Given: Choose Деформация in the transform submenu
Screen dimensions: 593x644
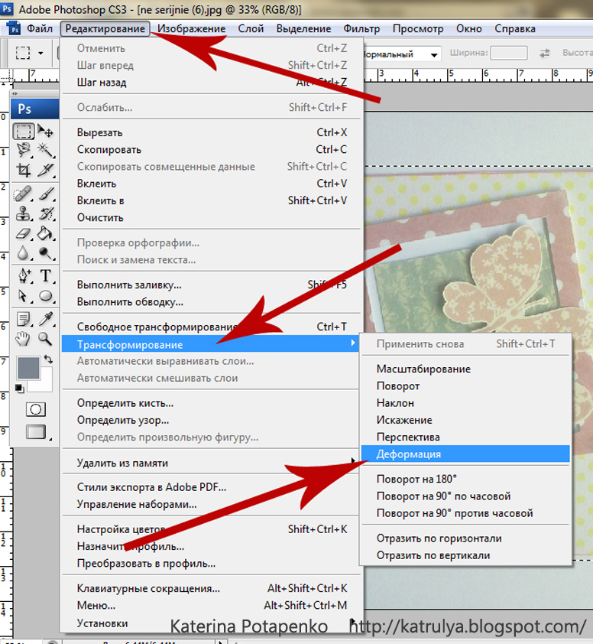Looking at the screenshot, I should coord(465,454).
